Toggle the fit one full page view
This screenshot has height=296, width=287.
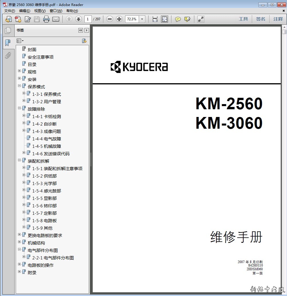(165, 19)
